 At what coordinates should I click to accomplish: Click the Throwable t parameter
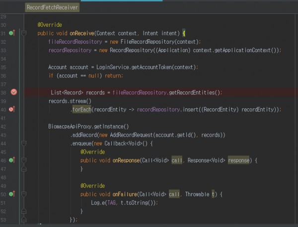[200, 194]
